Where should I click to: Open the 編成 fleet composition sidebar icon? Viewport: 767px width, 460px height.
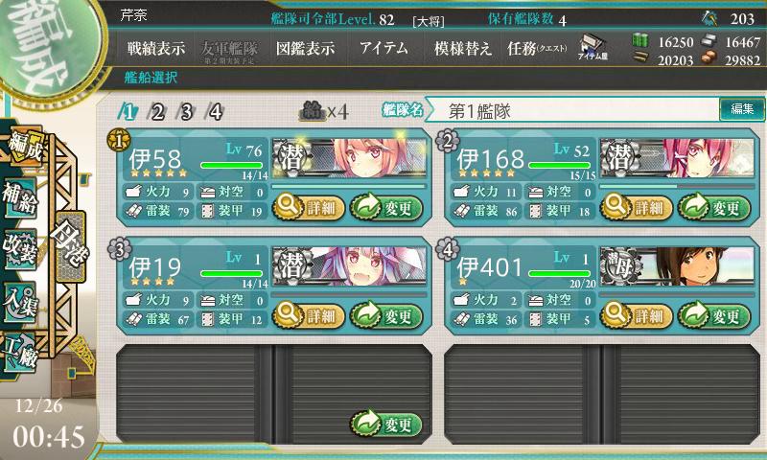[26, 148]
